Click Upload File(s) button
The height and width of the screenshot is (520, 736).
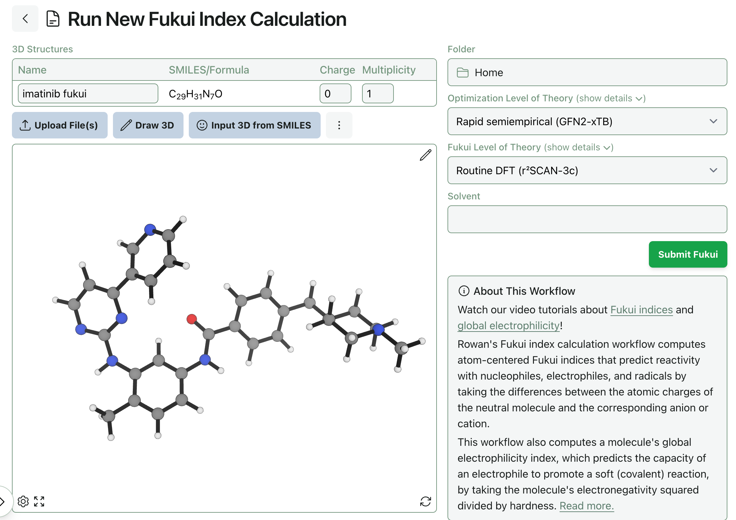(x=60, y=125)
